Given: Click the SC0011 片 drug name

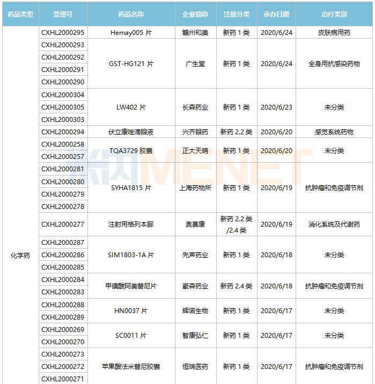Looking at the screenshot, I should (x=131, y=336).
